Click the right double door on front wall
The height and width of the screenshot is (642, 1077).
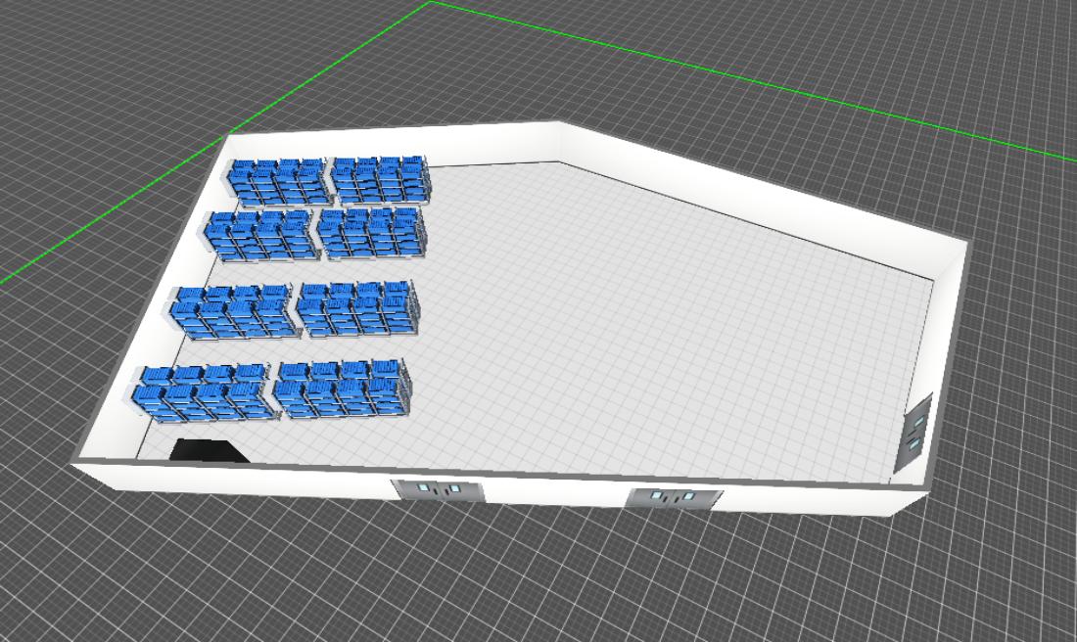click(675, 498)
